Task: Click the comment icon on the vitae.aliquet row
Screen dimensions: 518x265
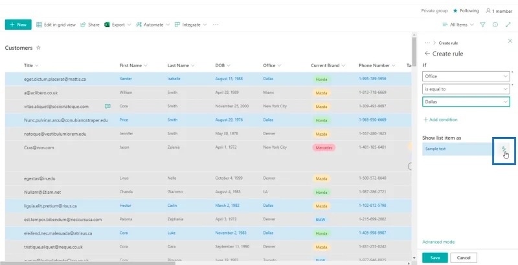Action: [107, 106]
